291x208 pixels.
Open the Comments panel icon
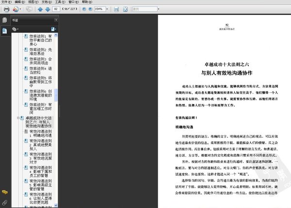[x=5, y=193]
